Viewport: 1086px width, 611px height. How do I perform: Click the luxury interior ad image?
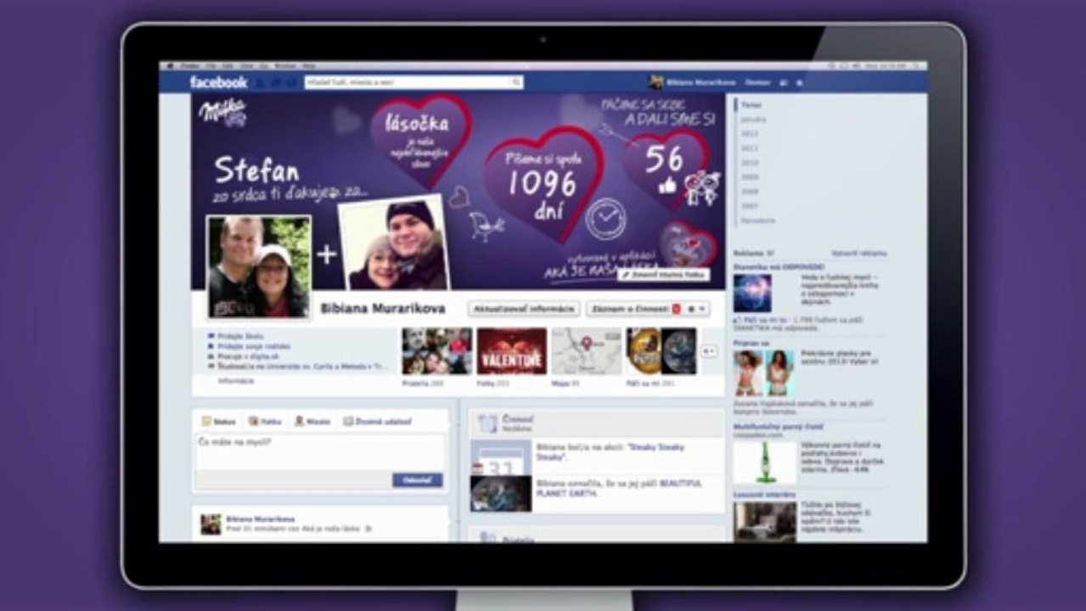[765, 522]
